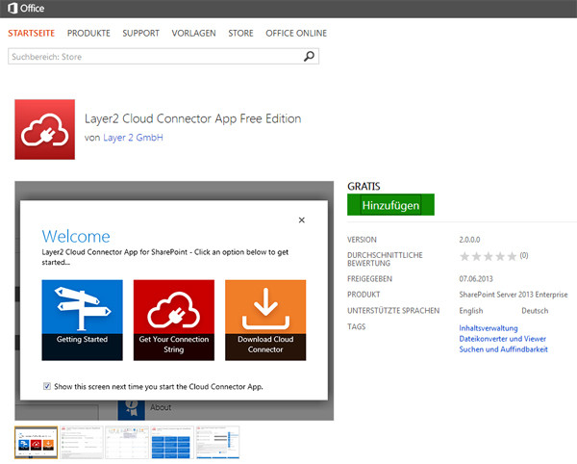Screen dimensions: 577x464
Task: Open Suchen und Auffindbarkeit tag link
Action: [503, 349]
